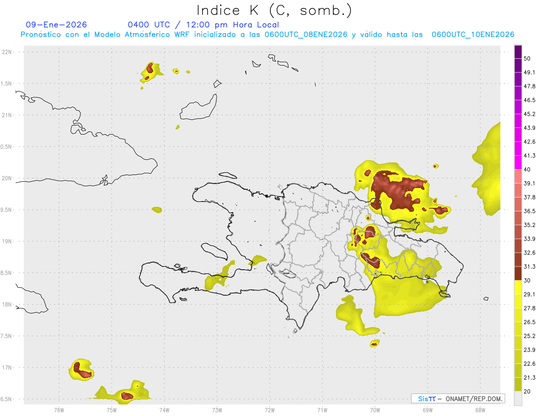The width and height of the screenshot is (539, 416).
Task: Click the color scale value "32.6"
Action: (530, 253)
